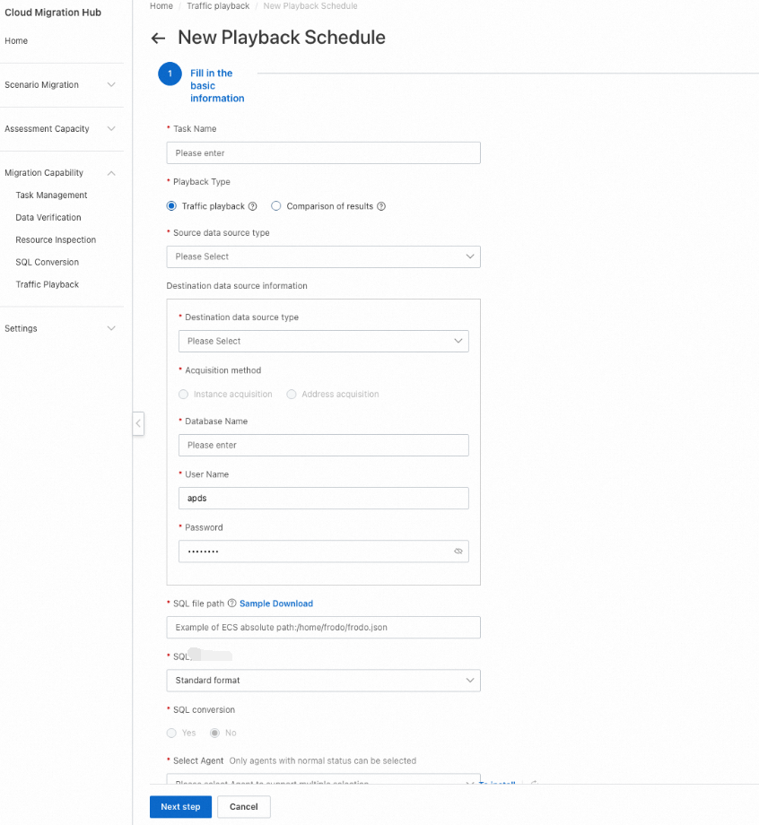Viewport: 759px width, 825px height.
Task: Click the Next step button
Action: point(180,807)
